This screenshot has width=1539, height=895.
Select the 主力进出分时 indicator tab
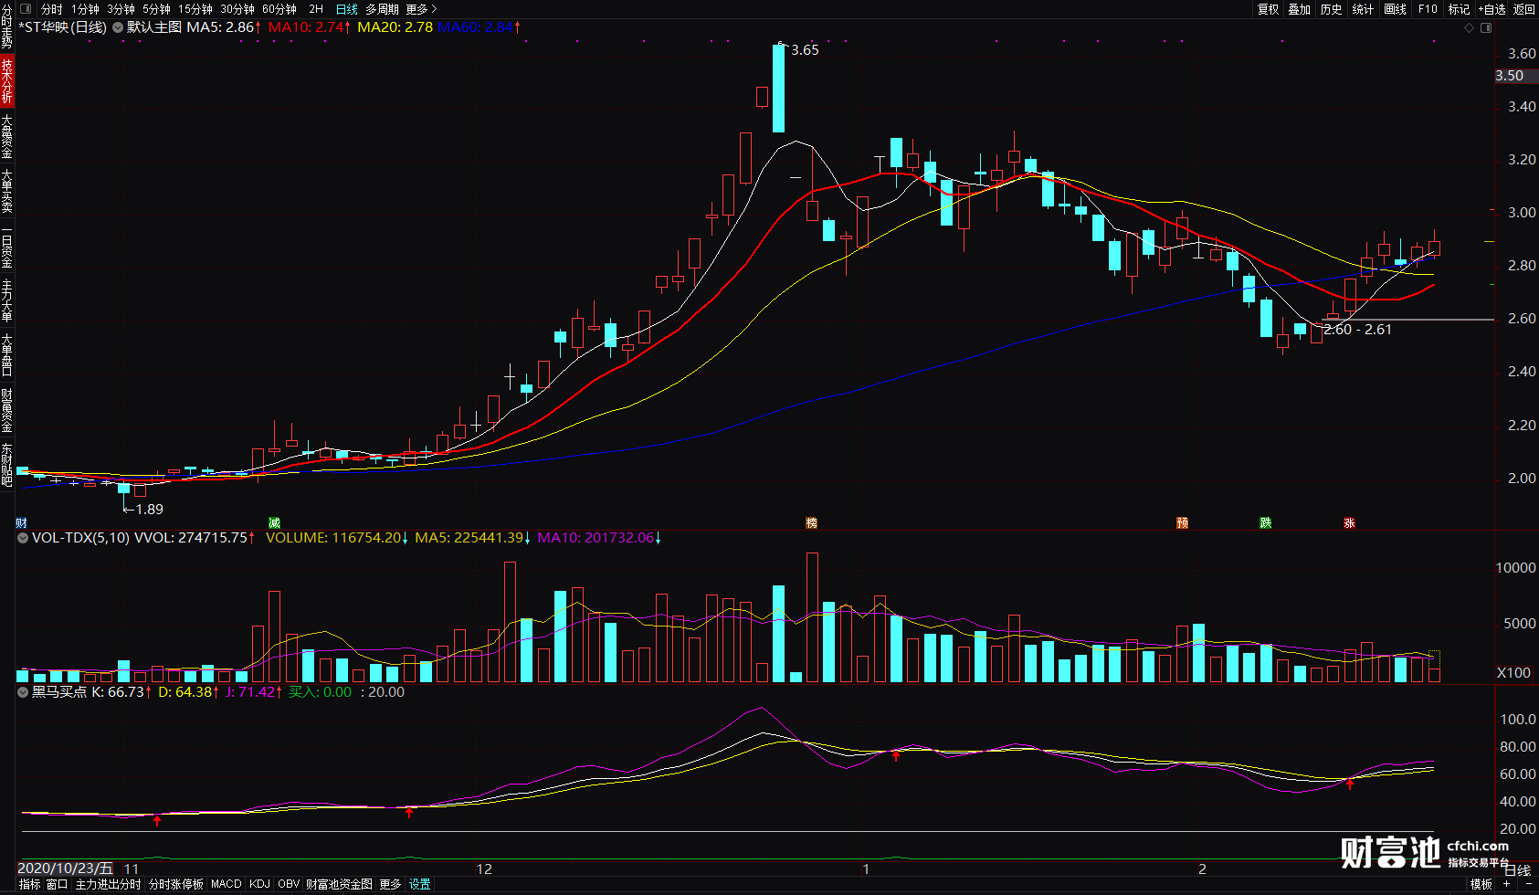(x=108, y=884)
